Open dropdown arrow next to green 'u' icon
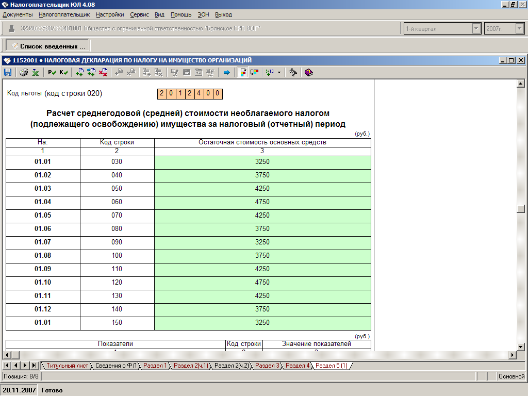This screenshot has height=396, width=528. (x=279, y=73)
